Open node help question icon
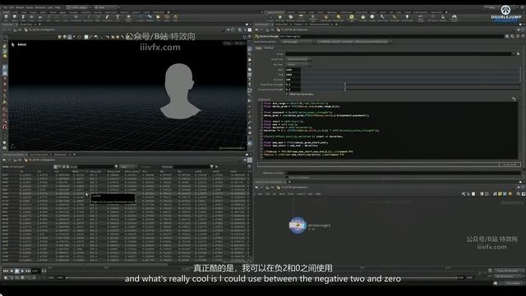The image size is (526, 296). (x=523, y=36)
